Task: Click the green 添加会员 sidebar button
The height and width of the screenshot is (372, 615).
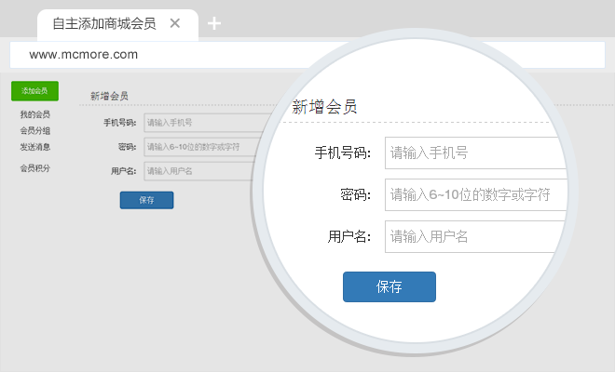Action: [35, 91]
